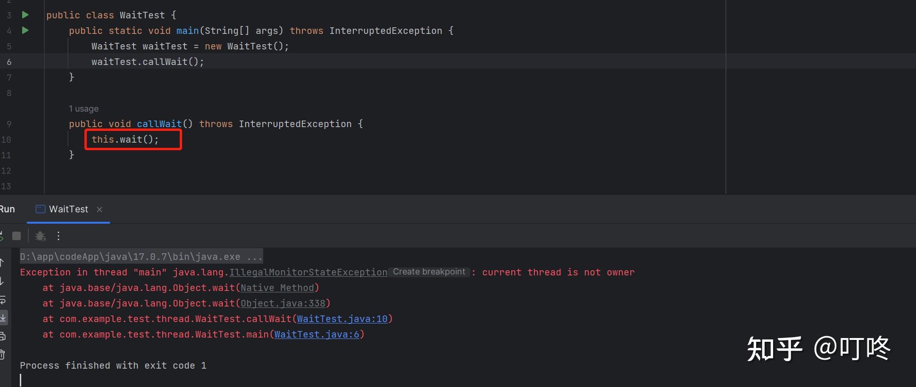Open the Run tool window label

click(7, 209)
